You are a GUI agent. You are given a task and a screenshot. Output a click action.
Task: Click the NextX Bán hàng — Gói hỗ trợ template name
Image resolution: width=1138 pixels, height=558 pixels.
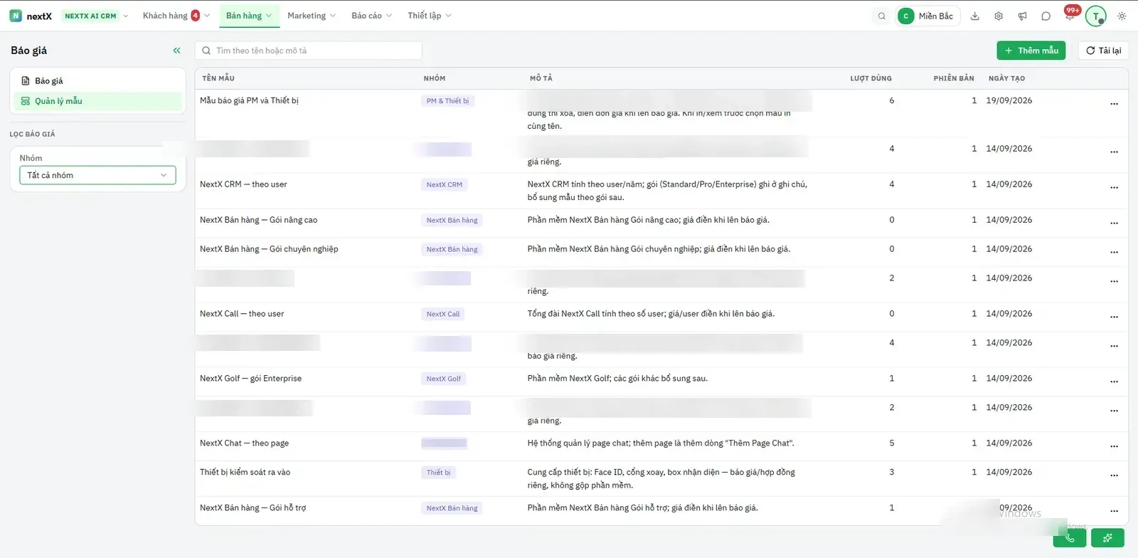[252, 508]
